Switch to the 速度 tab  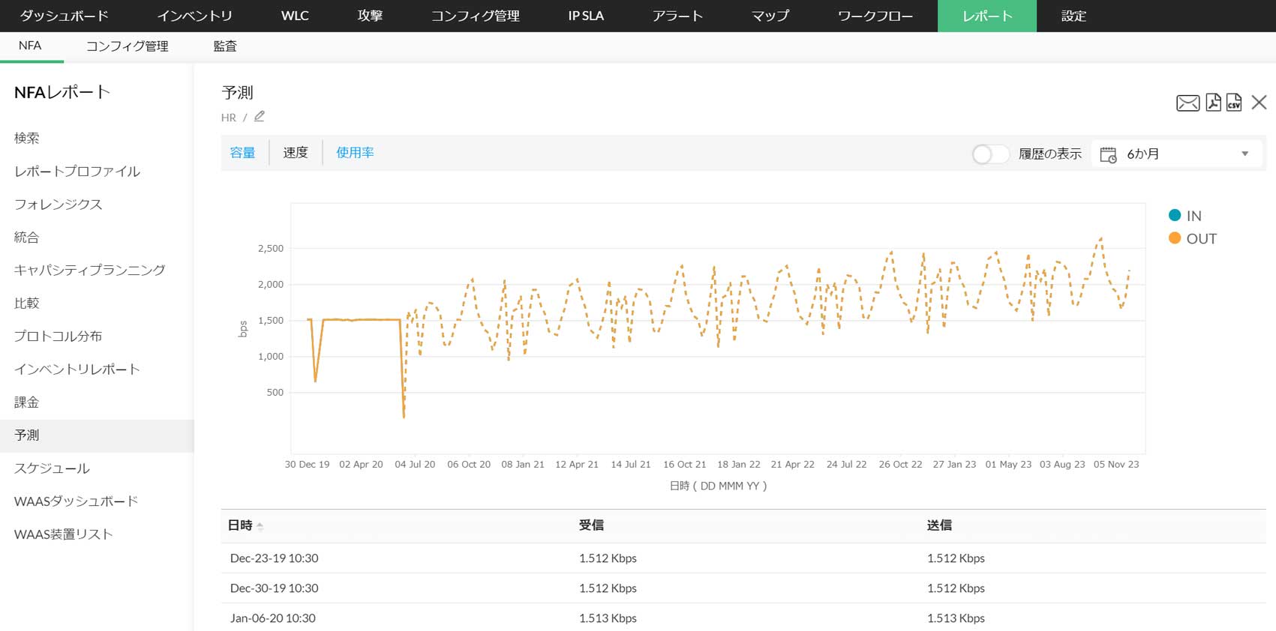coord(296,152)
